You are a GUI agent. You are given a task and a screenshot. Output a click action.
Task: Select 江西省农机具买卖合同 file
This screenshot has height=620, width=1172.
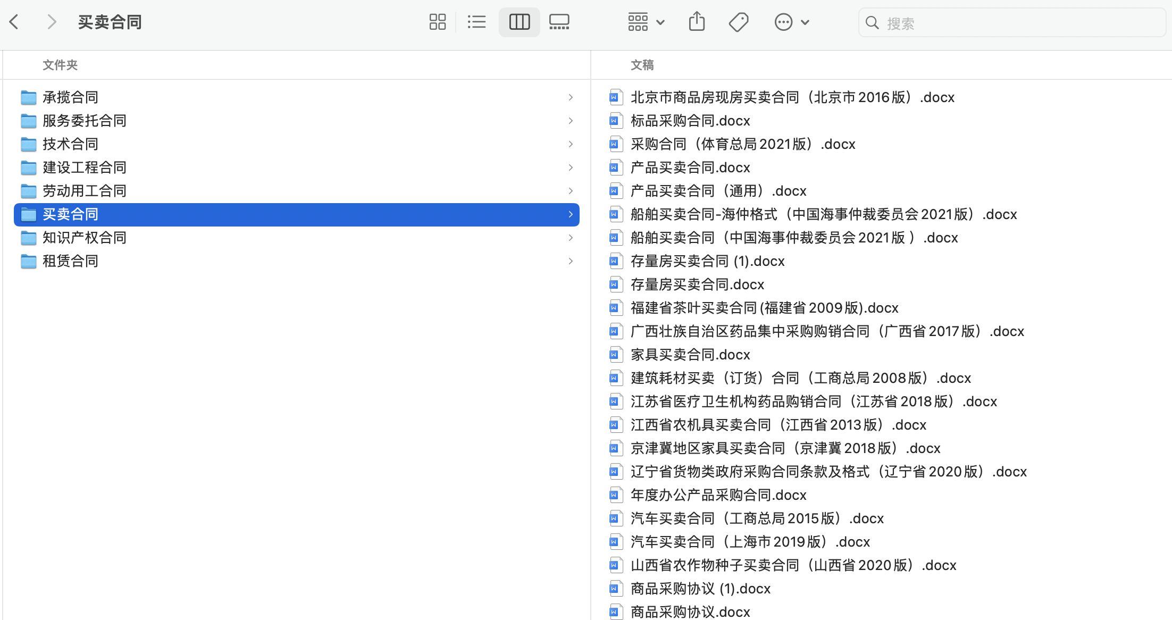(778, 425)
